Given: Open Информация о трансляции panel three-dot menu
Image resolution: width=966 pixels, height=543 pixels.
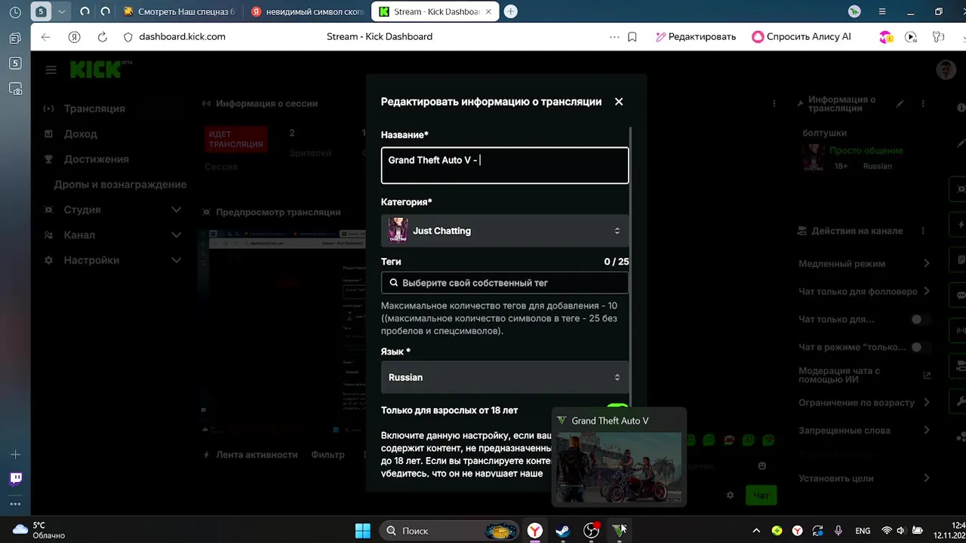Looking at the screenshot, I should (x=924, y=104).
